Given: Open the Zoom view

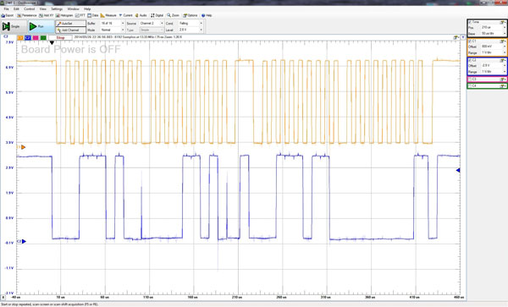Looking at the screenshot, I should 173,15.
